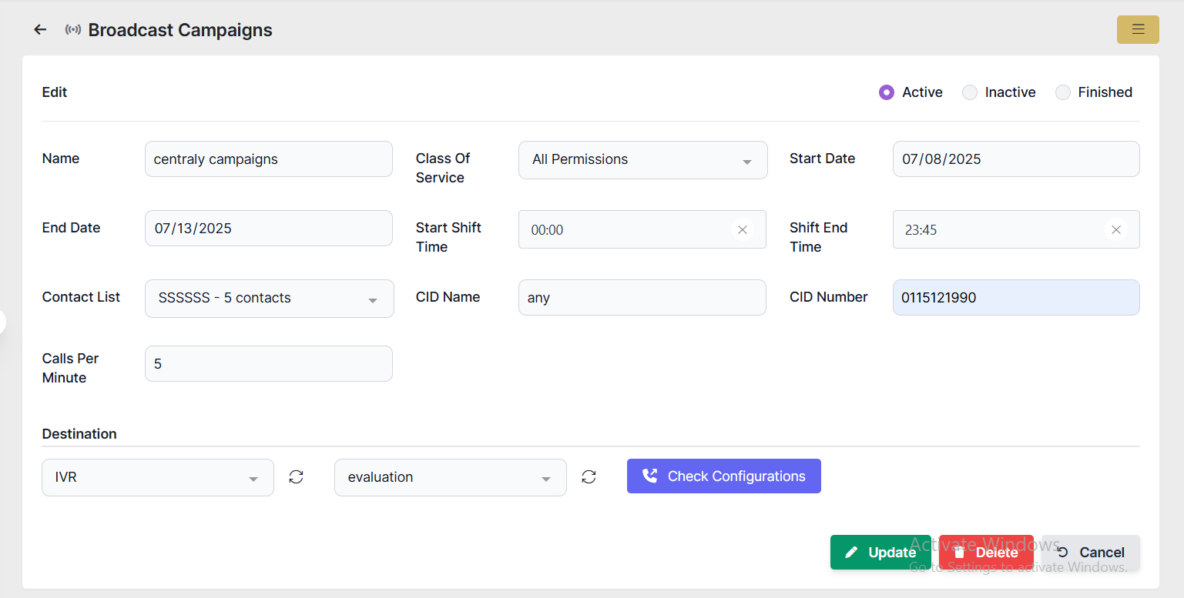1184x598 pixels.
Task: Click the red Delete button
Action: (x=986, y=553)
